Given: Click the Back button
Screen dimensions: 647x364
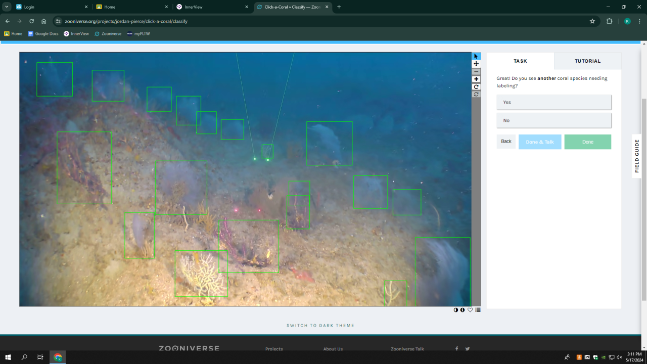Looking at the screenshot, I should (x=506, y=142).
